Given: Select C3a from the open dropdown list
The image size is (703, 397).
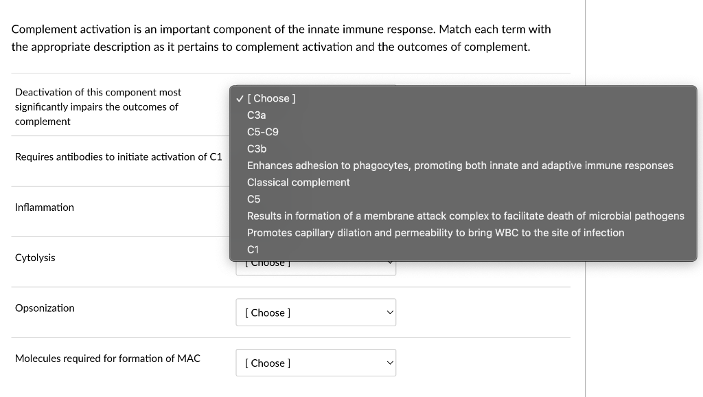Looking at the screenshot, I should (255, 115).
